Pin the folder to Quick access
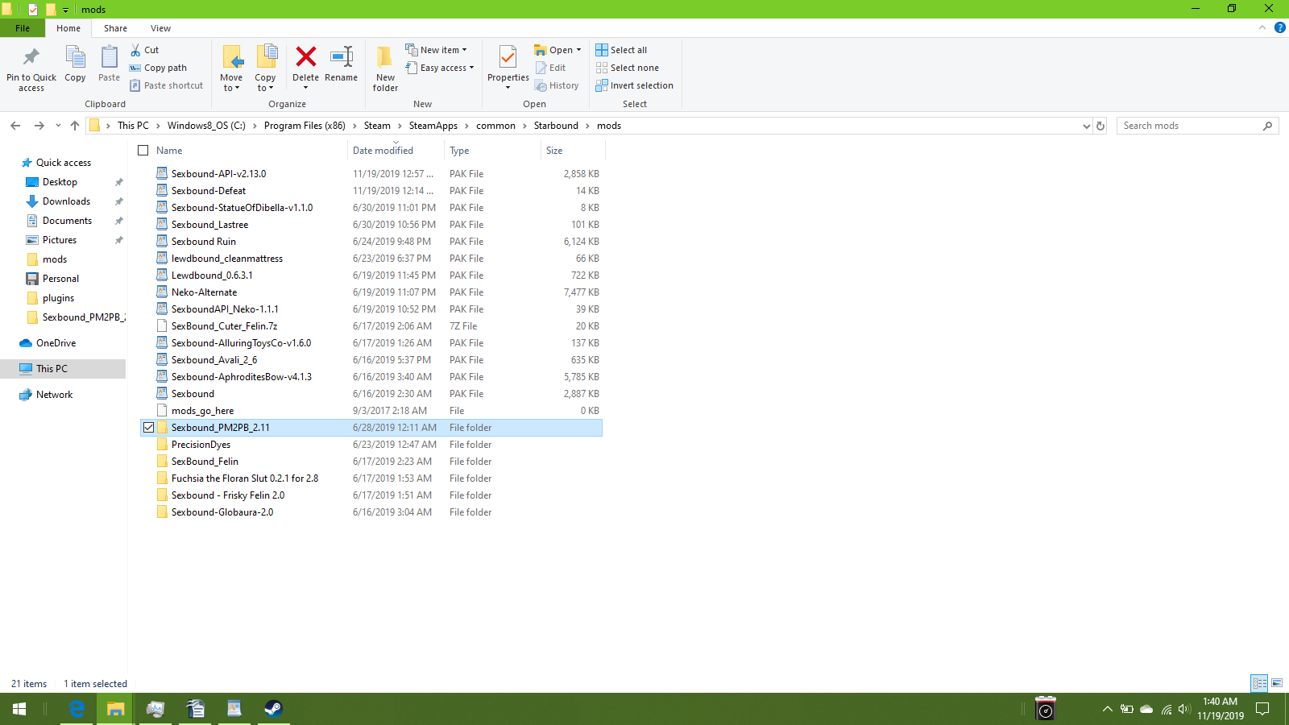 click(x=31, y=68)
